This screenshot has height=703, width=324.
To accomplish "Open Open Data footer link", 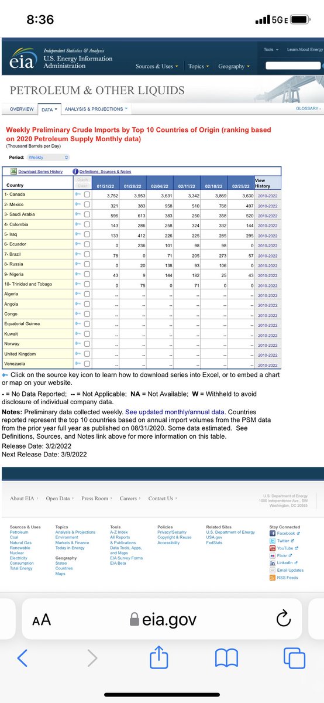I will (x=59, y=499).
